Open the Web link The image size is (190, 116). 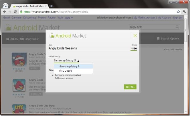pos(60,18)
